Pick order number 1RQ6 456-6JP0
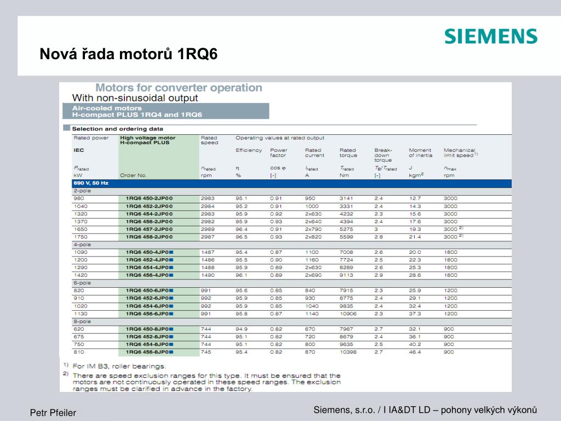 (x=150, y=314)
